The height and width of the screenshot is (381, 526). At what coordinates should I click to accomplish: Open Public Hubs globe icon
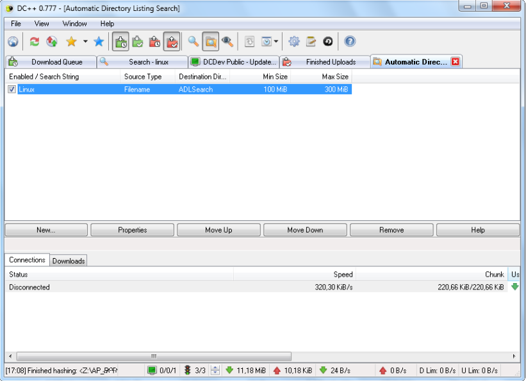click(13, 42)
